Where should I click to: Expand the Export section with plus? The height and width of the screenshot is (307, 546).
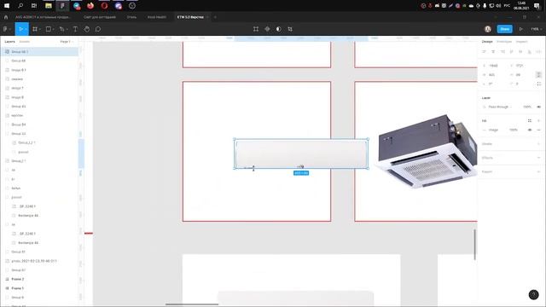[538, 171]
